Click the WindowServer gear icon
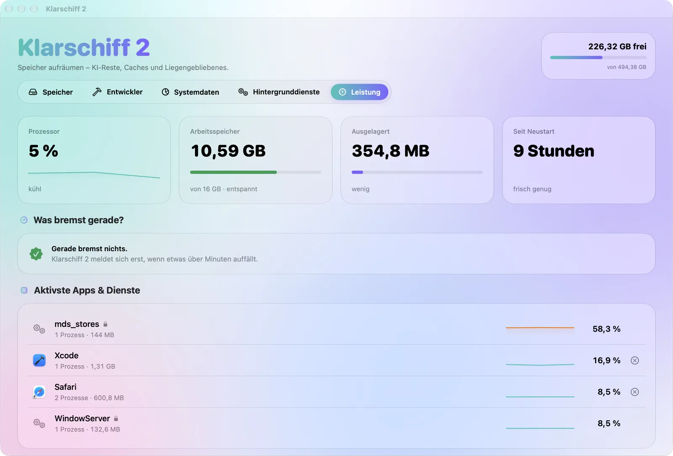 tap(39, 423)
